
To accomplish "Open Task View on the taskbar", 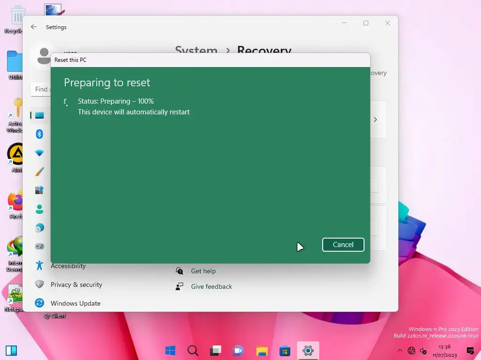I will pyautogui.click(x=216, y=350).
